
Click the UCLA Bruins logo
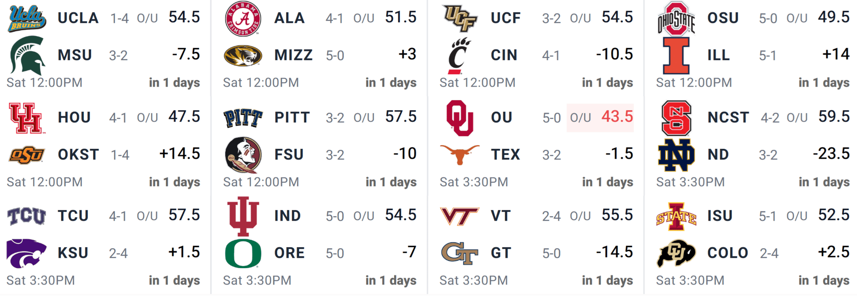tap(27, 19)
